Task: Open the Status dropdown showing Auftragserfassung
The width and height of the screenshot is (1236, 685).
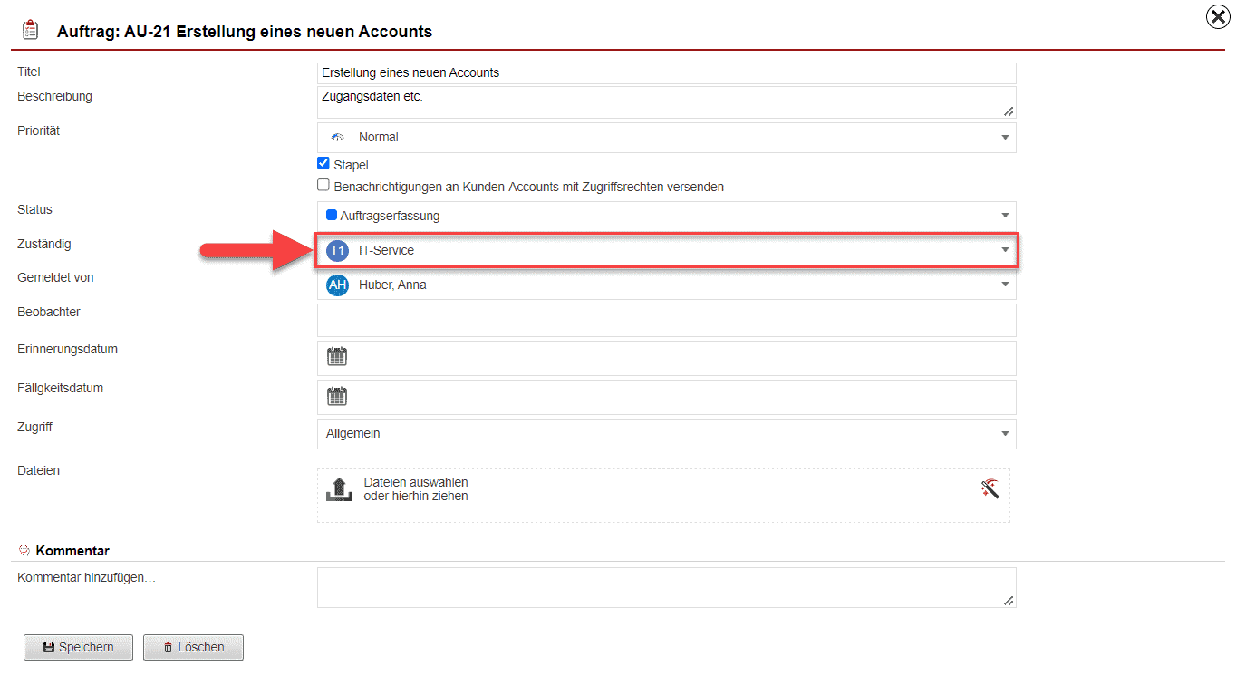Action: tap(666, 216)
